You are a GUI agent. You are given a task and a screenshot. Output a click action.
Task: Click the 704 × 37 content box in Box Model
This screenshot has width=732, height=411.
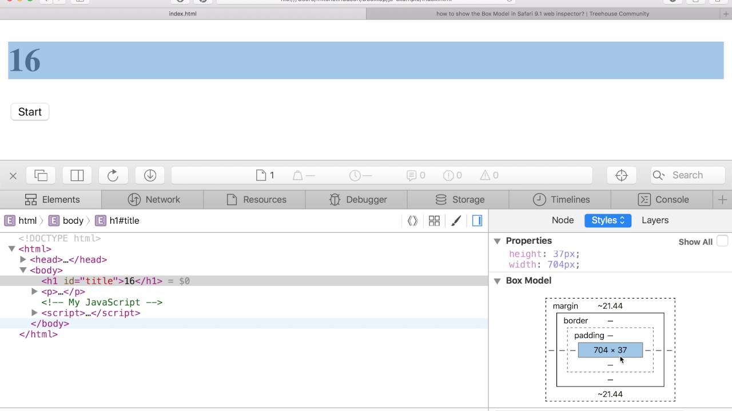(610, 350)
